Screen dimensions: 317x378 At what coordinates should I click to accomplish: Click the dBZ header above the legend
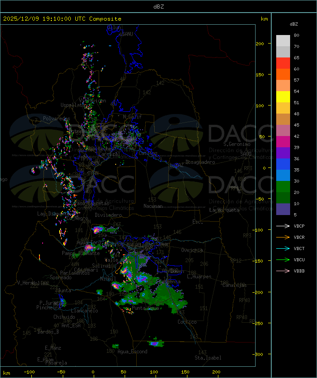294,24
